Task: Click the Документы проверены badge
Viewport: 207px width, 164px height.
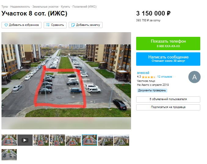Action: 152,90
